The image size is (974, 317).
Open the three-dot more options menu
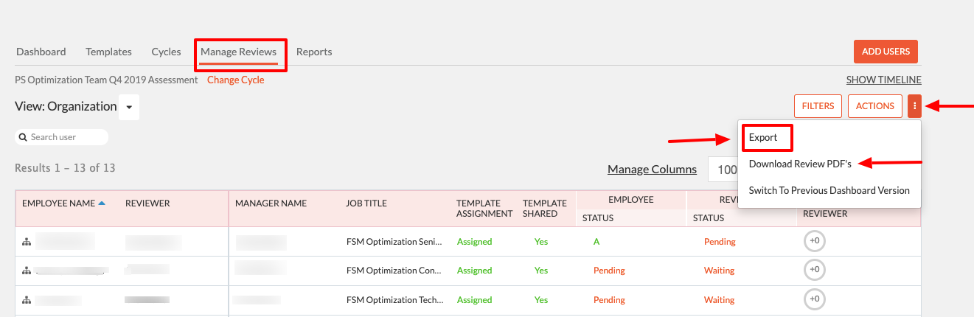914,106
